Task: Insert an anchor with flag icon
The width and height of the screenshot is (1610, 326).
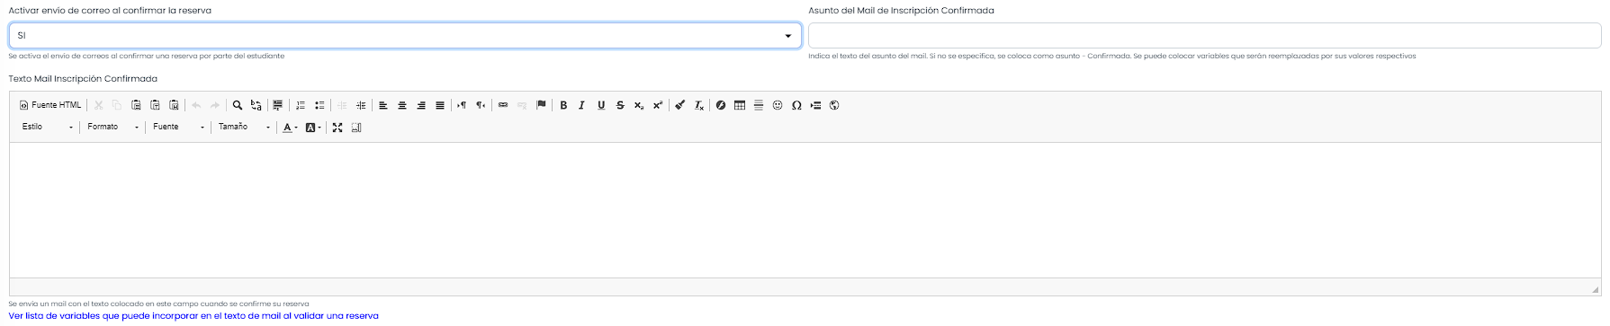Action: point(541,105)
